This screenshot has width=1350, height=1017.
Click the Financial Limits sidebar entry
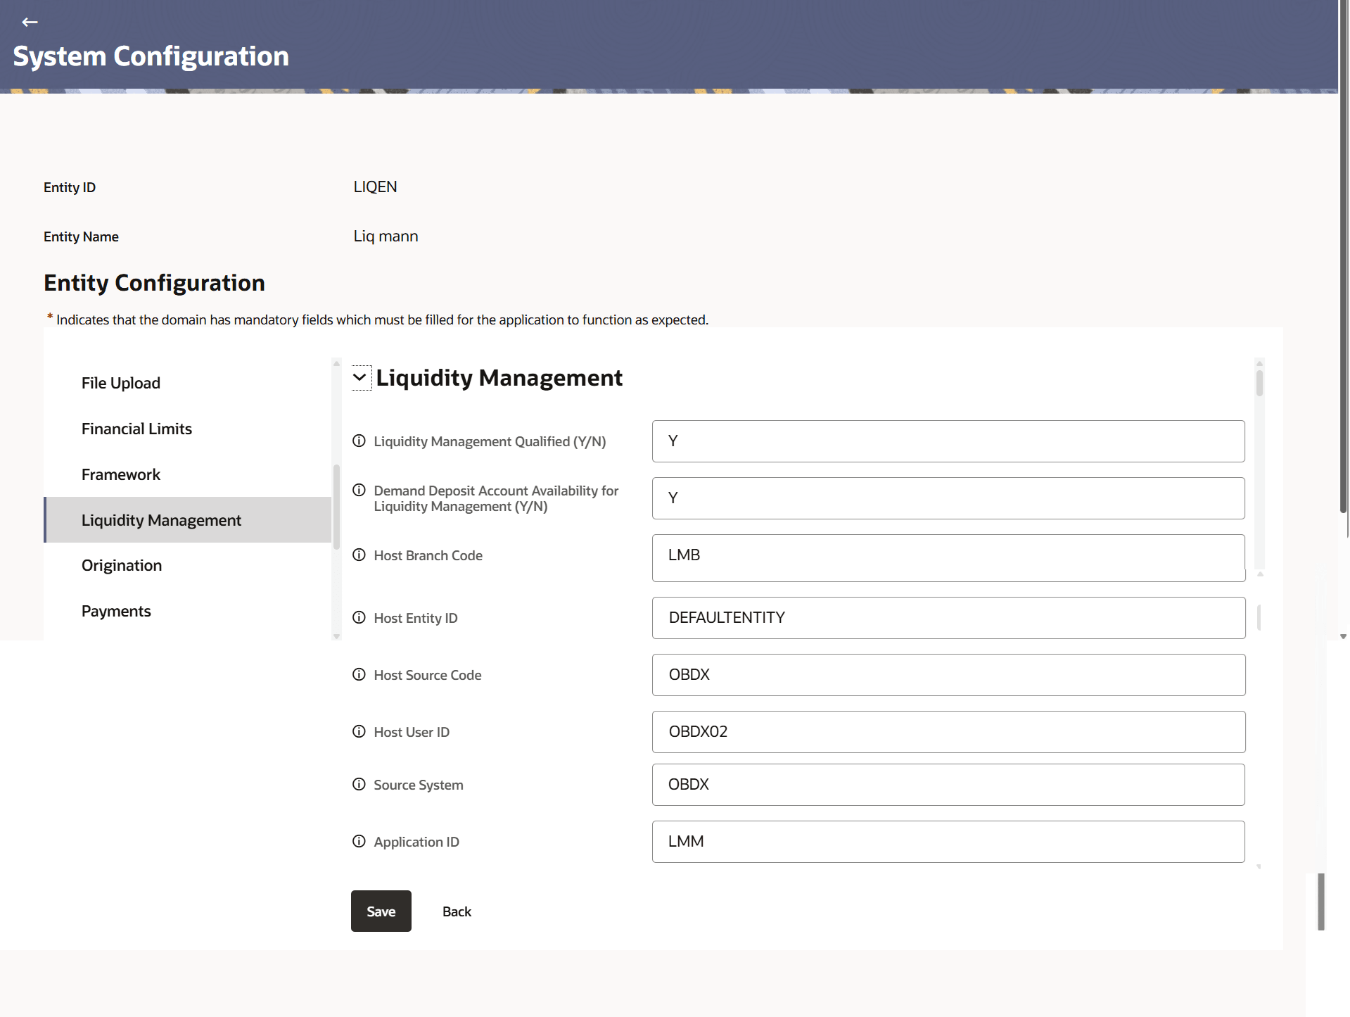[x=136, y=428]
